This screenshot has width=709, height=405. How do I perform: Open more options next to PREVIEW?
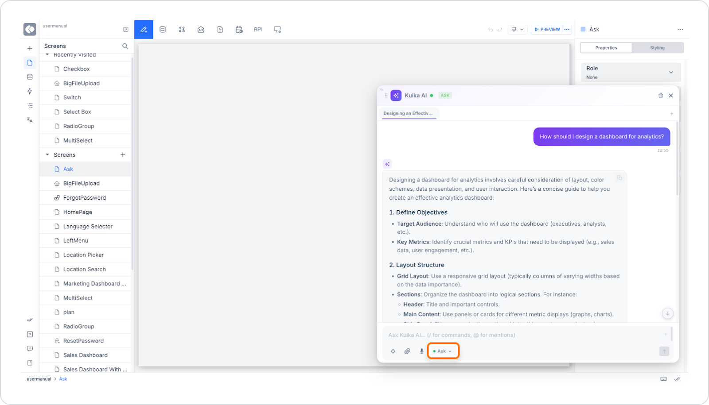pyautogui.click(x=567, y=30)
